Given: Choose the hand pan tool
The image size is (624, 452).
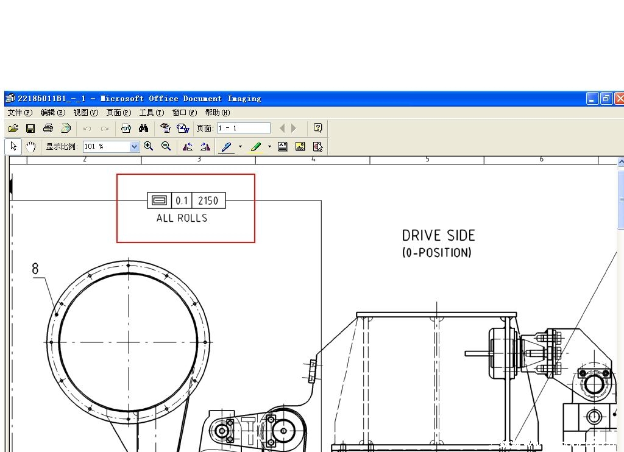Looking at the screenshot, I should [x=30, y=146].
